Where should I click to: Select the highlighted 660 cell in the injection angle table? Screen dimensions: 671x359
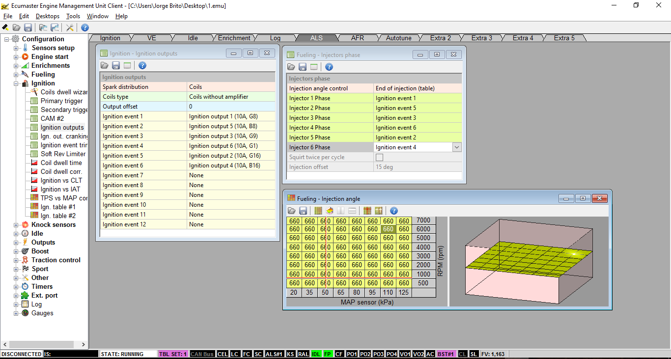(x=388, y=229)
